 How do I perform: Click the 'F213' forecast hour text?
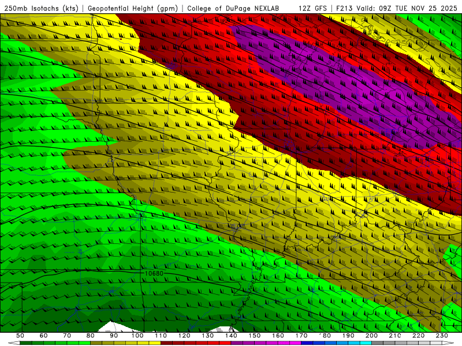(345, 9)
